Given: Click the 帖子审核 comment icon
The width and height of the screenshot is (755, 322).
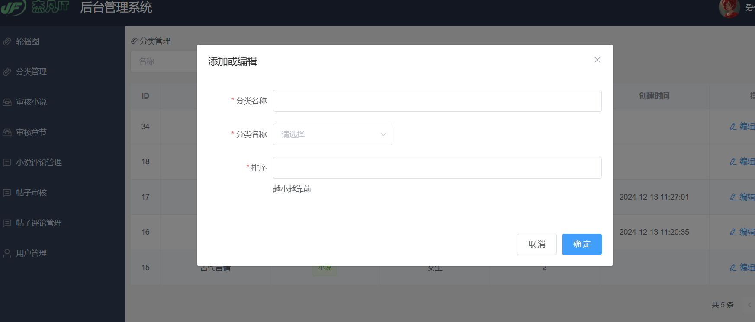Looking at the screenshot, I should point(7,193).
